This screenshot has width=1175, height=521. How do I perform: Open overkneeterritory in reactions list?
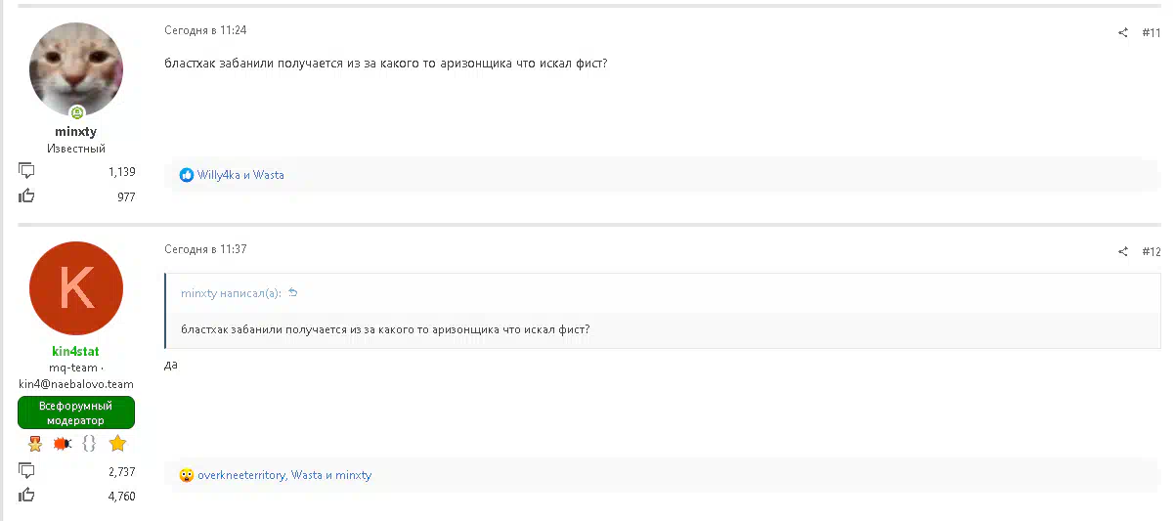[241, 475]
